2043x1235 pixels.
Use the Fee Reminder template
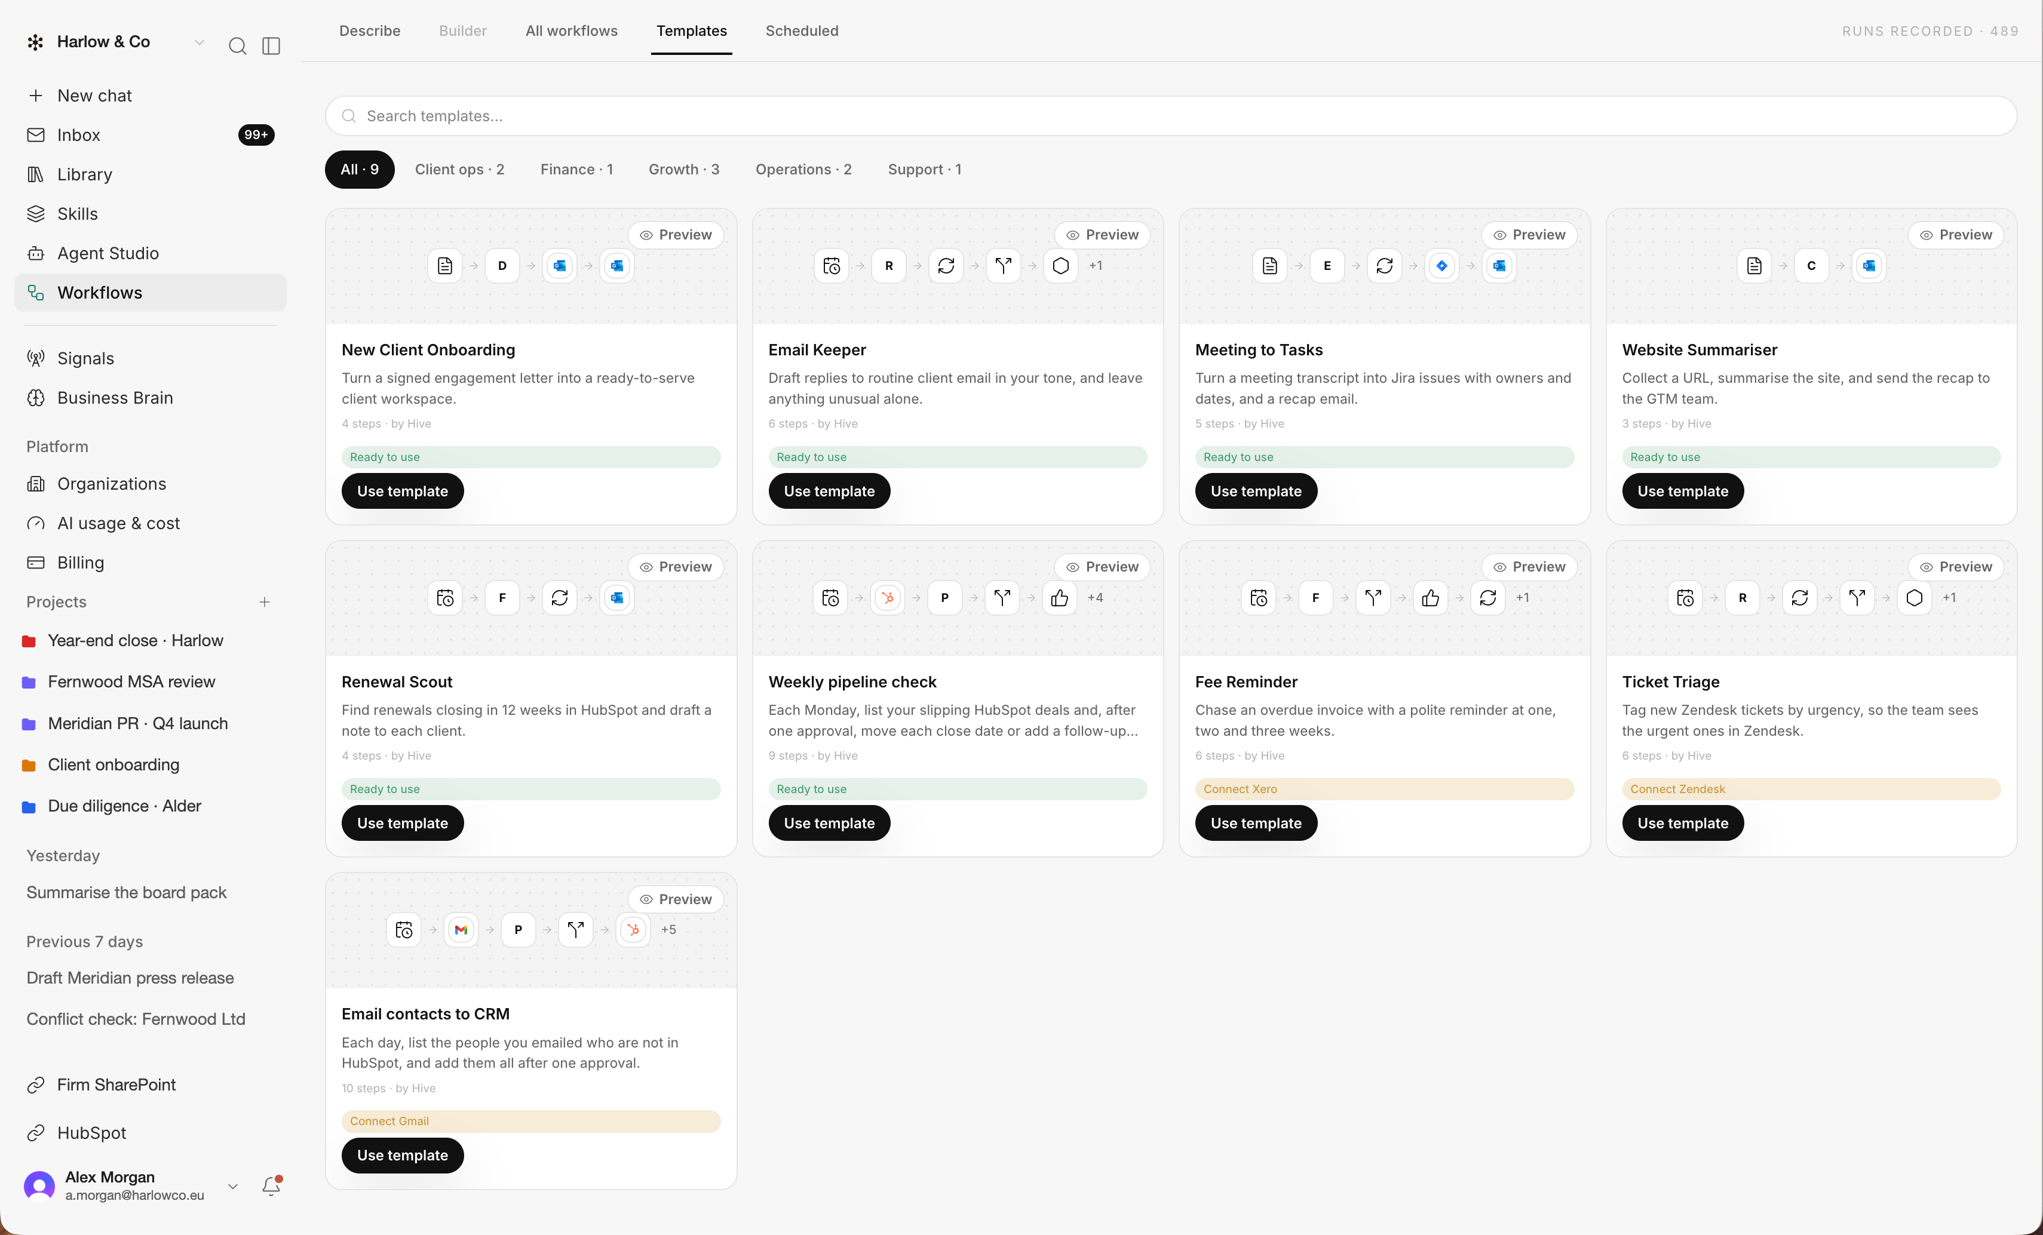(1255, 823)
